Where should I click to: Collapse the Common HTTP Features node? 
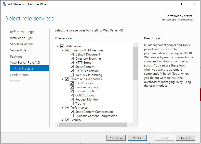pos(62,50)
